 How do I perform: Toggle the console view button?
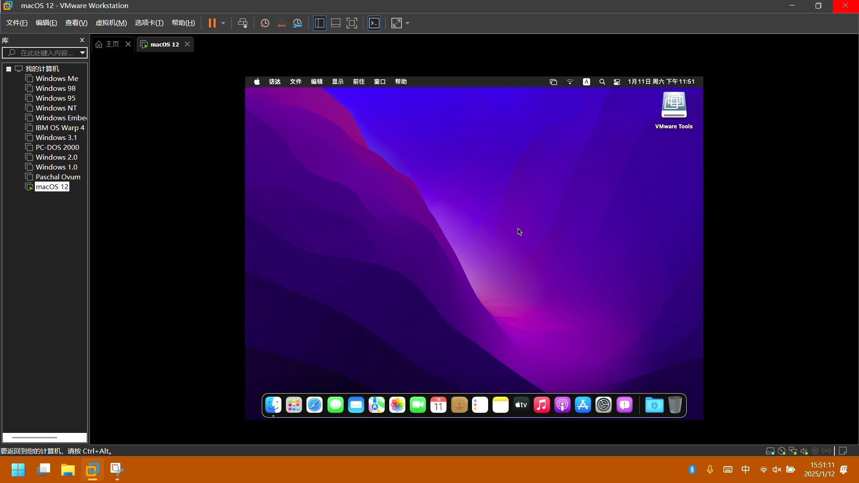[x=374, y=23]
